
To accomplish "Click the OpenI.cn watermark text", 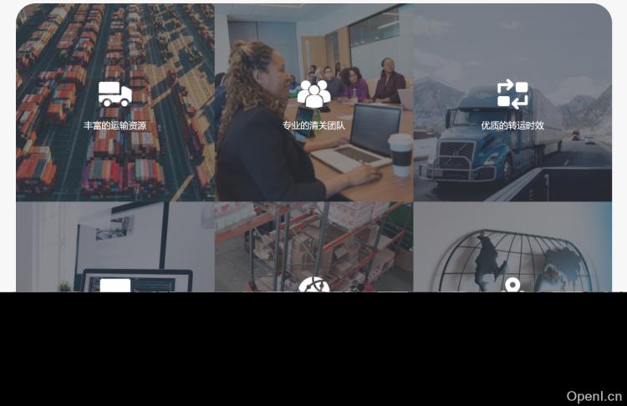I will pyautogui.click(x=594, y=396).
